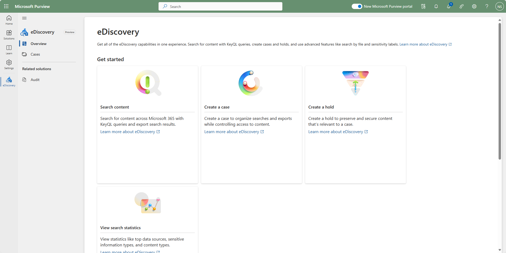Go to Home in left rail

point(9,20)
